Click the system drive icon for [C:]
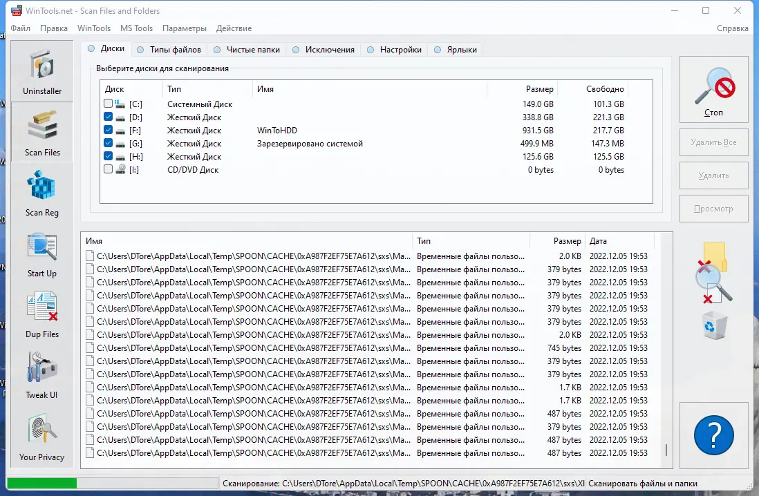Image resolution: width=759 pixels, height=496 pixels. tap(120, 104)
